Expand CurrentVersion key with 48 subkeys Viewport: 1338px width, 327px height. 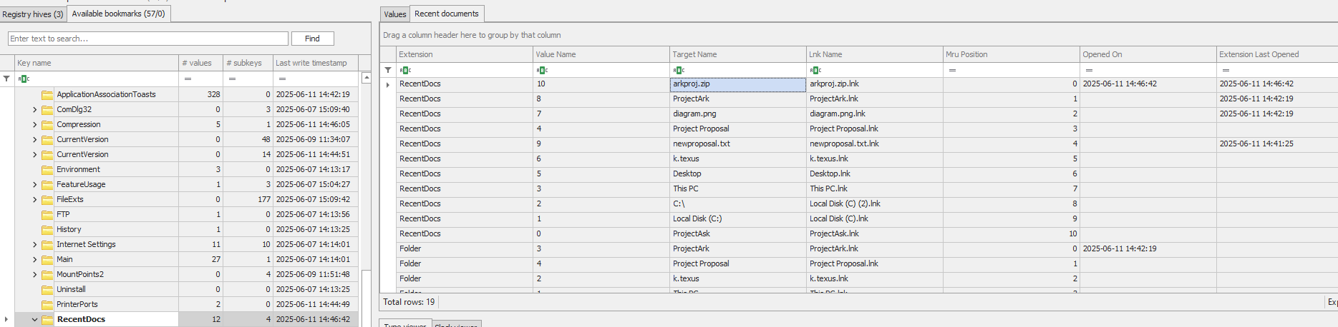pos(34,139)
